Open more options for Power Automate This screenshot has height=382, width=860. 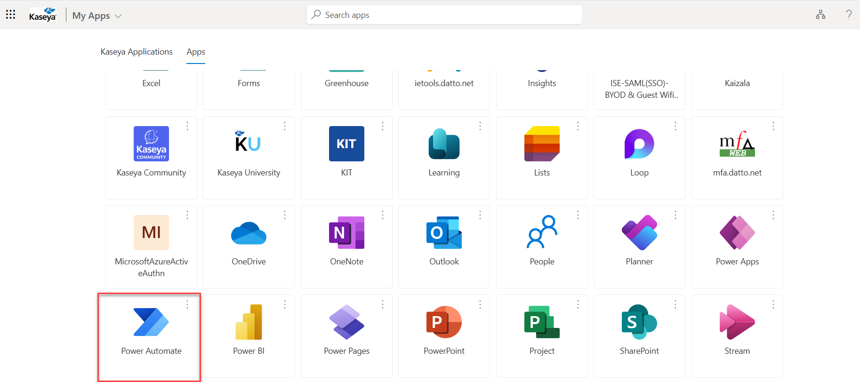187,304
